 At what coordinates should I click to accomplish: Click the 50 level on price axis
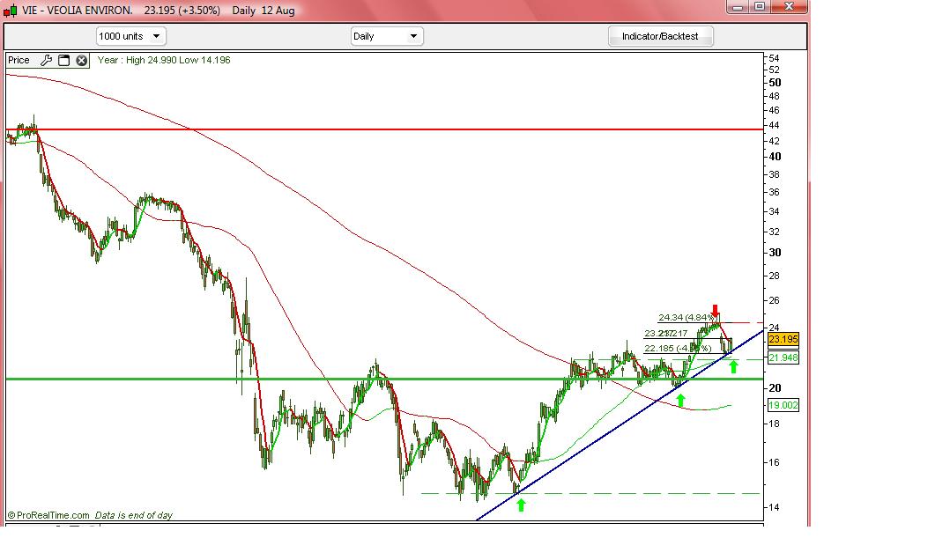[775, 82]
